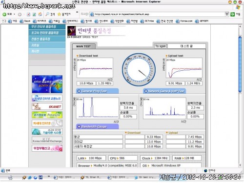Open the first blue sidebar menu item
Viewport: 244px width, 183px height.
pyautogui.click(x=47, y=27)
